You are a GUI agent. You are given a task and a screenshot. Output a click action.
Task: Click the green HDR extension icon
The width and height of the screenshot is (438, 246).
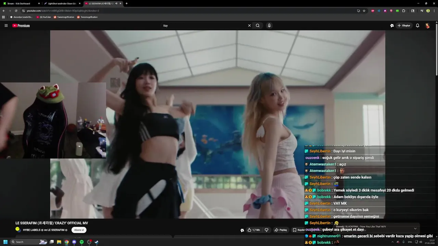[x=397, y=11]
